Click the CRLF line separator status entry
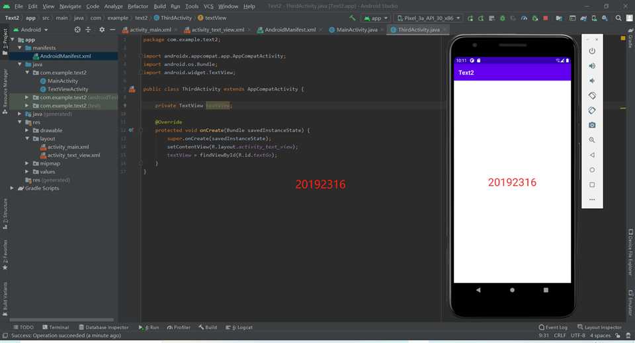Viewport: 635px width, 343px height. pos(560,335)
